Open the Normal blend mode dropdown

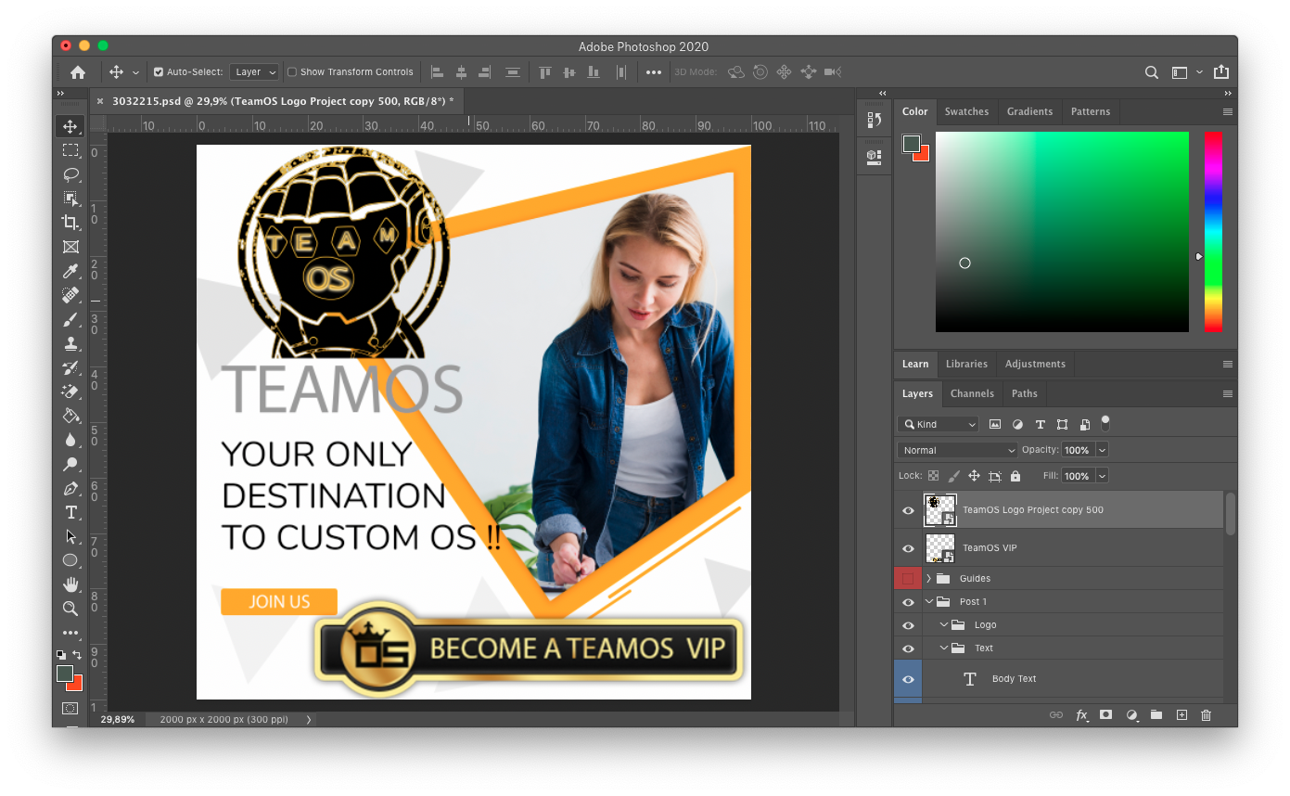pos(958,450)
